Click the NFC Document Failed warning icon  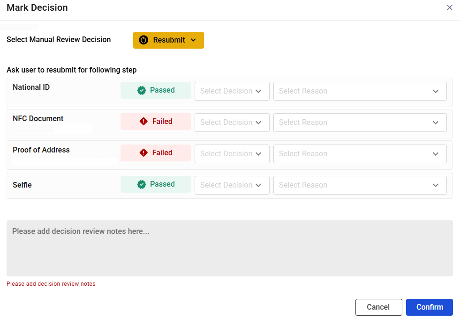[x=143, y=122]
